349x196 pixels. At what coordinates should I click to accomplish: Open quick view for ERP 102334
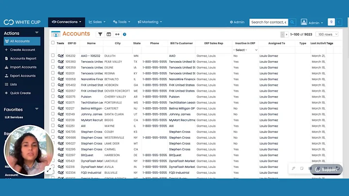pos(59,173)
